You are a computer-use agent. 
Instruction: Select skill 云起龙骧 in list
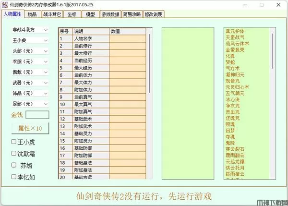[x=235, y=162]
